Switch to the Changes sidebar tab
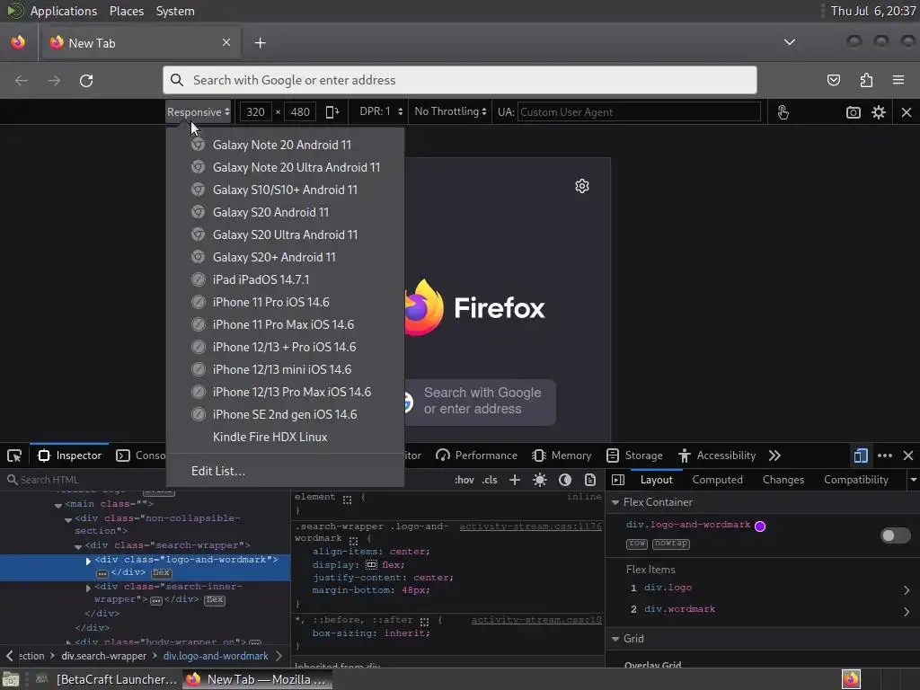This screenshot has height=690, width=920. (783, 480)
